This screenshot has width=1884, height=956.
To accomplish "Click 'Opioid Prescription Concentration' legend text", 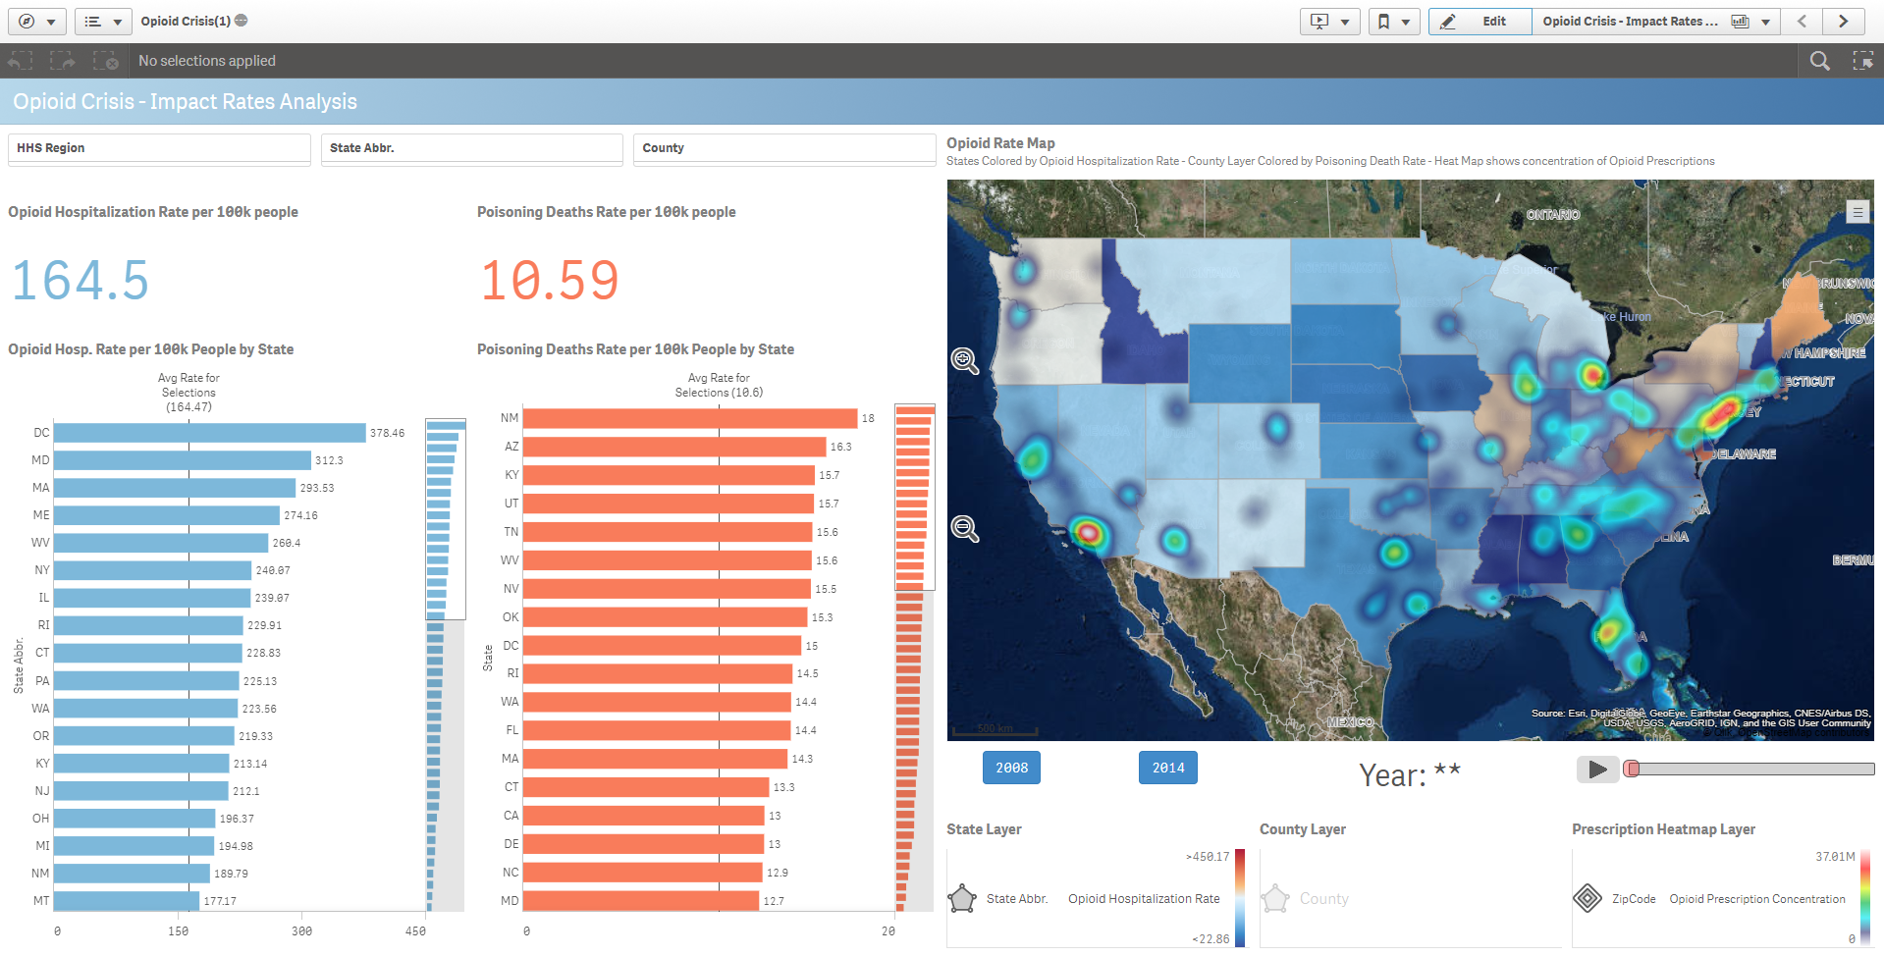I will [1757, 899].
